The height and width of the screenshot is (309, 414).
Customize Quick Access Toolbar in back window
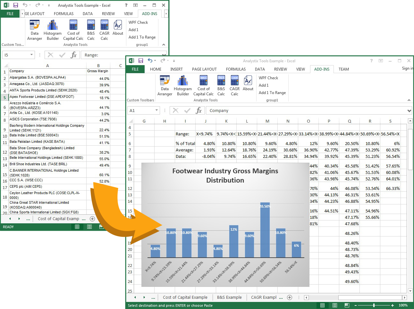(49, 5)
